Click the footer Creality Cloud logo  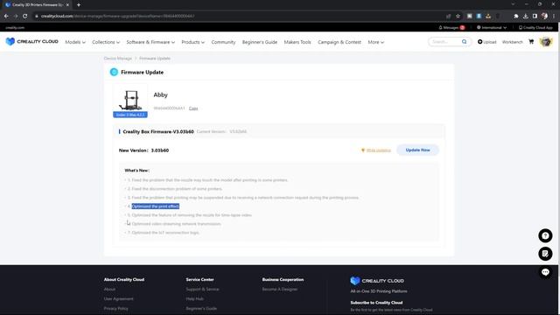tap(377, 281)
